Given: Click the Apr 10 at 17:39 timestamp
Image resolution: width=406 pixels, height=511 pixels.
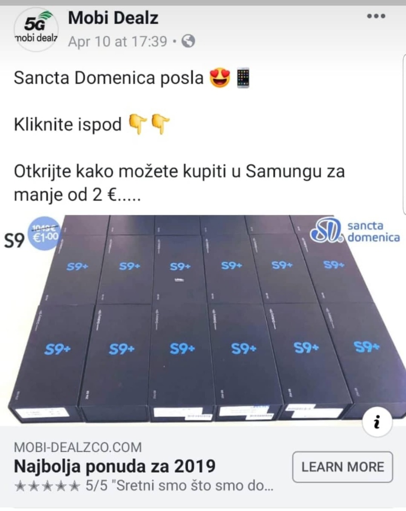Looking at the screenshot, I should pyautogui.click(x=118, y=41).
